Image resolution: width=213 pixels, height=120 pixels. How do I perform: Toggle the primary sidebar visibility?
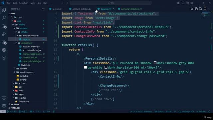click(179, 3)
